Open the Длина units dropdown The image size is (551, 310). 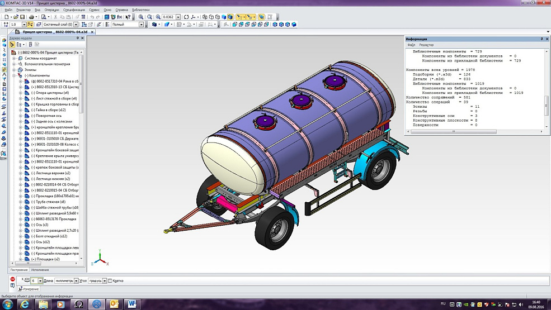(76, 280)
